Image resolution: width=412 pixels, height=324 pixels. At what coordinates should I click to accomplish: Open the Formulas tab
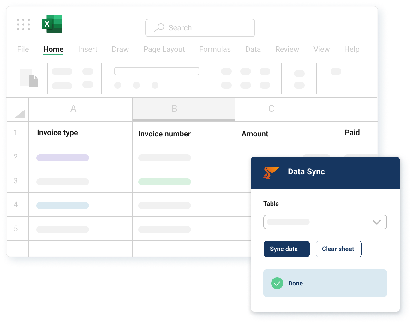[x=215, y=49]
